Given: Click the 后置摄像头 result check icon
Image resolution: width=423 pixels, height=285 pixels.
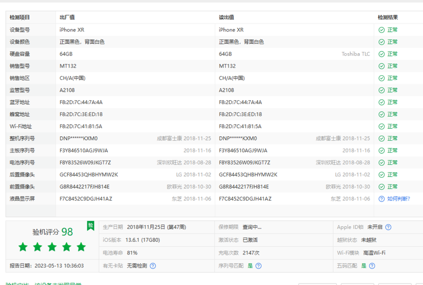Looking at the screenshot, I should pyautogui.click(x=382, y=174).
